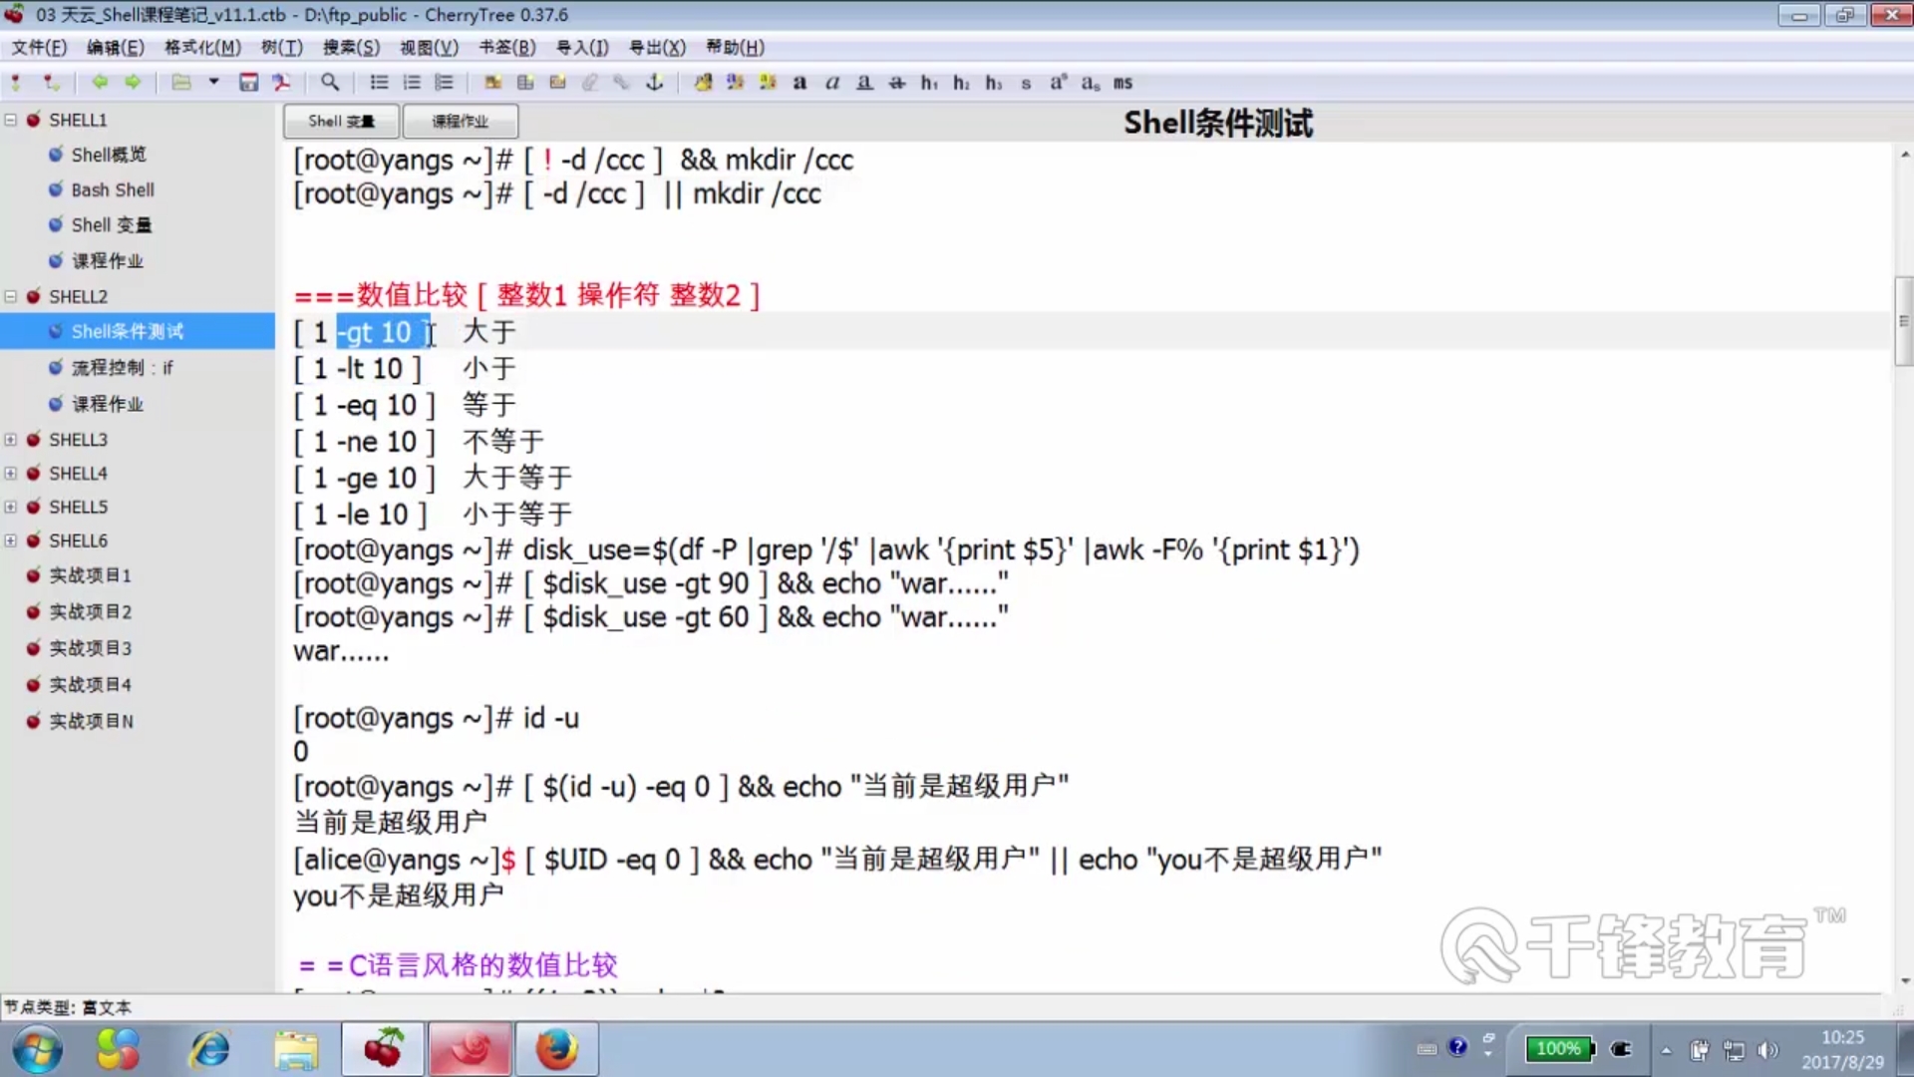Select the 实战项目1 node in tree
The height and width of the screenshot is (1077, 1914).
tap(90, 575)
